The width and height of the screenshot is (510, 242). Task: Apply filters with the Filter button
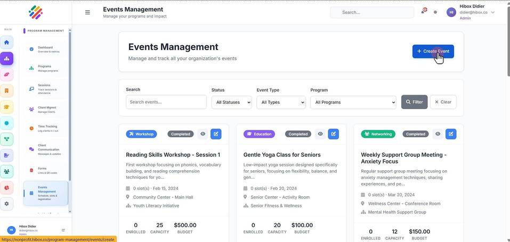tap(415, 102)
